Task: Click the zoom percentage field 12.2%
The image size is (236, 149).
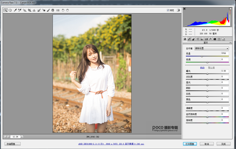Action: [x=15, y=137]
